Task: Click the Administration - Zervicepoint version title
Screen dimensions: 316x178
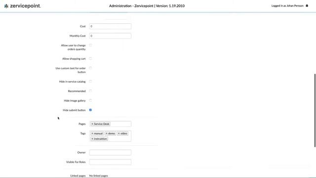Action: 147,6
